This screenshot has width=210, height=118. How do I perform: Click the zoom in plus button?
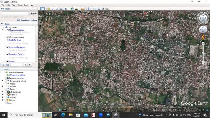point(203,43)
